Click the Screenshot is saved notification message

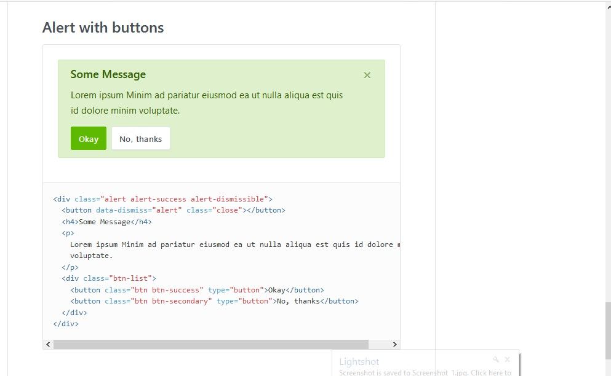pyautogui.click(x=425, y=372)
